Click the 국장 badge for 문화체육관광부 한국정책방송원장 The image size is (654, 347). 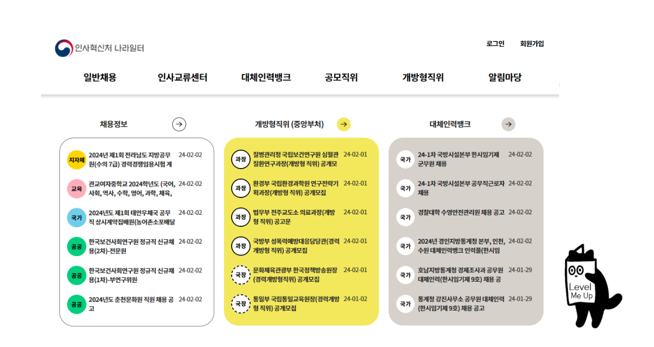pos(240,275)
